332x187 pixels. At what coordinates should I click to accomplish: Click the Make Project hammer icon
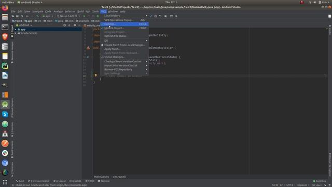pyautogui.click(x=38, y=16)
